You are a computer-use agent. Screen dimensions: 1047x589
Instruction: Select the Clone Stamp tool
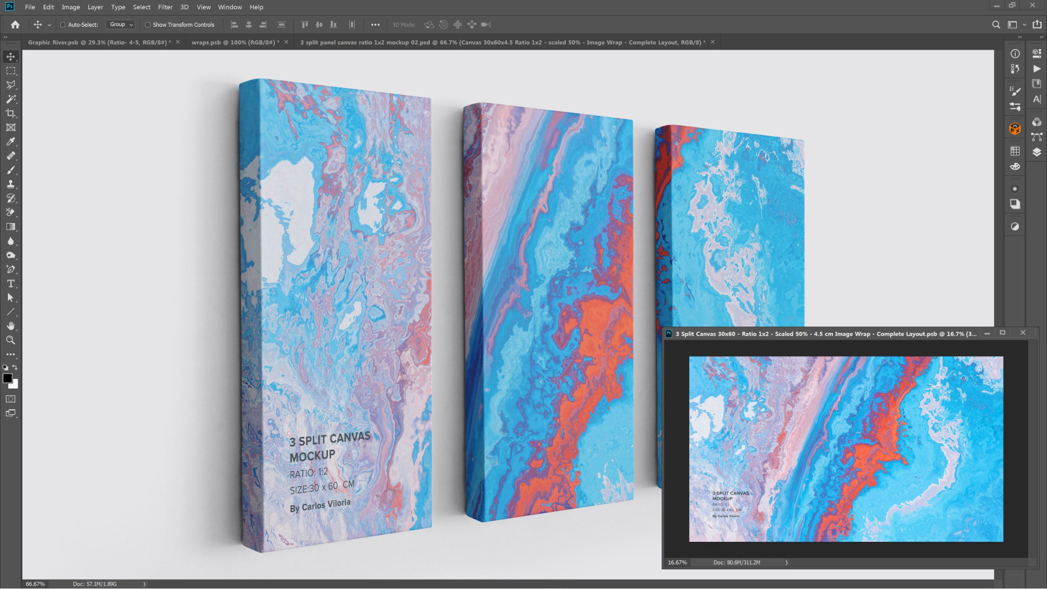point(10,185)
